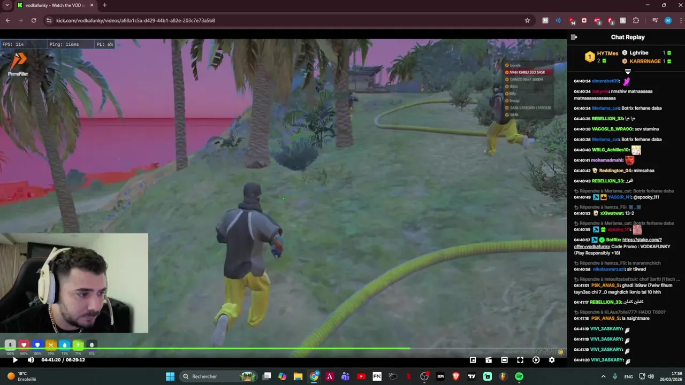Open Windows Start menu
The image size is (685, 385).
tap(170, 376)
